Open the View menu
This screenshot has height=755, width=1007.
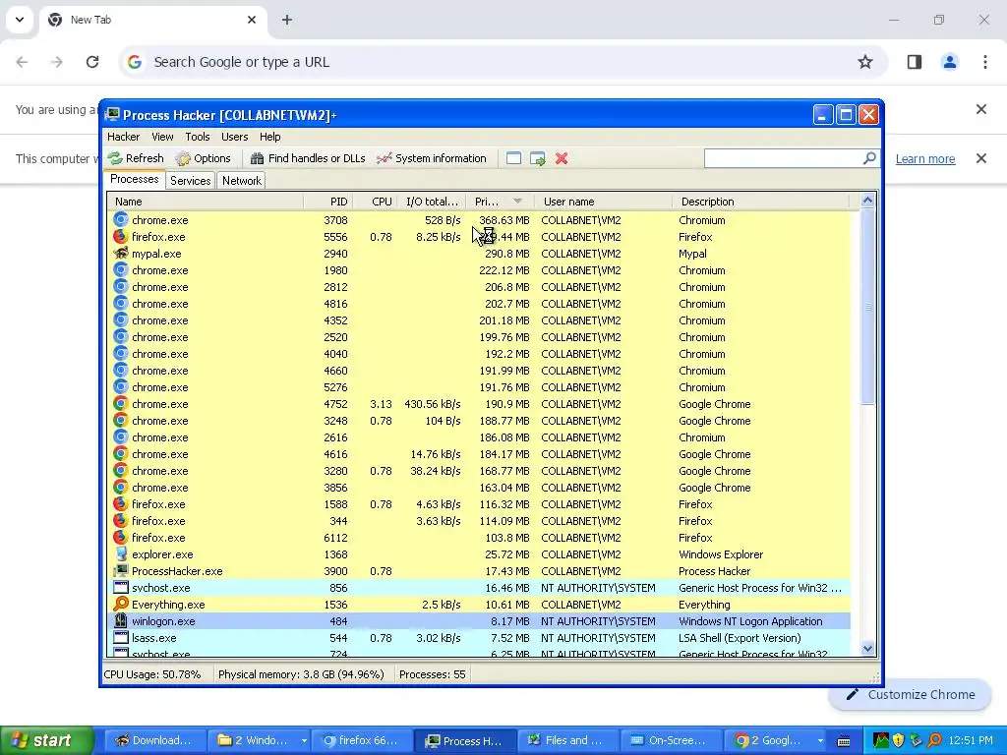(x=162, y=137)
